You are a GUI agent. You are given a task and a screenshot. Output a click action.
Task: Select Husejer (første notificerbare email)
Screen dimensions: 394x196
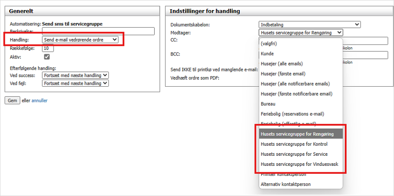click(301, 94)
